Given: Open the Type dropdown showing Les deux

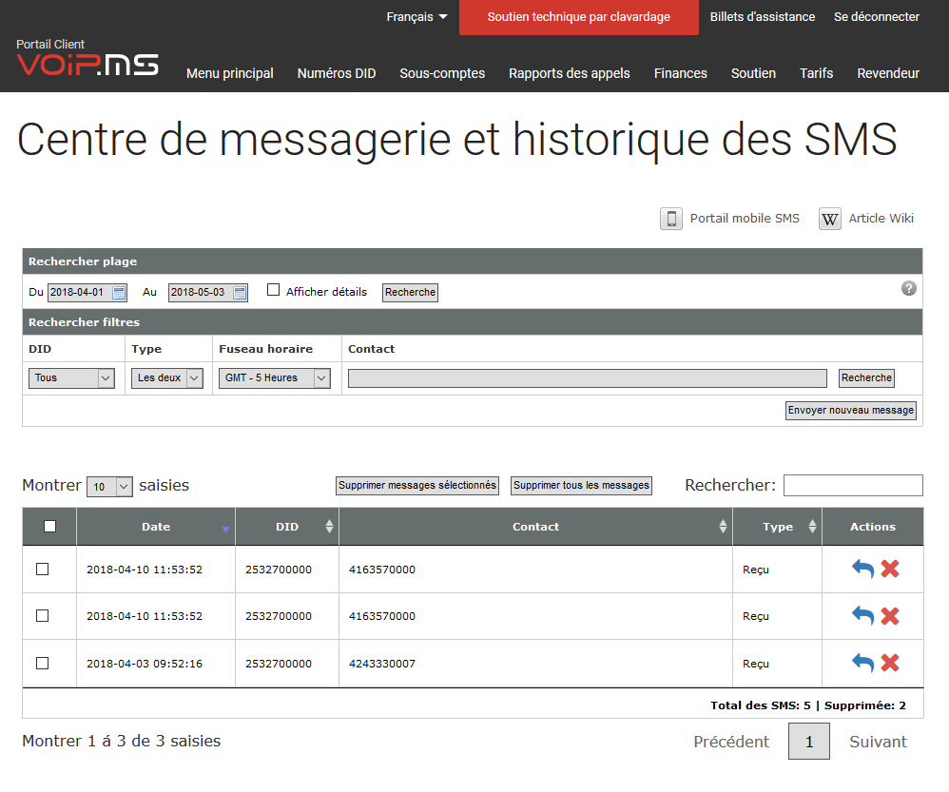Looking at the screenshot, I should point(167,377).
